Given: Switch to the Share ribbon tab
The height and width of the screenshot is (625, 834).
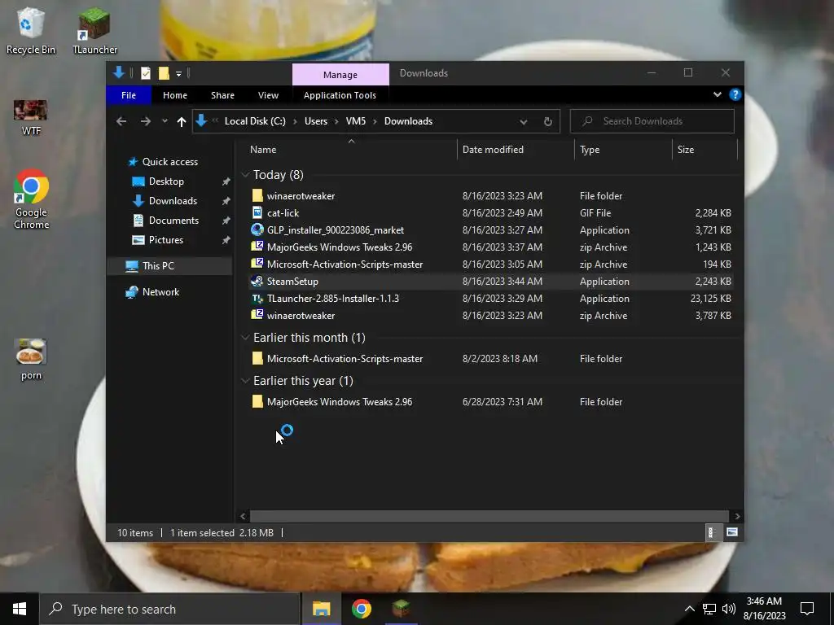Looking at the screenshot, I should pyautogui.click(x=222, y=95).
